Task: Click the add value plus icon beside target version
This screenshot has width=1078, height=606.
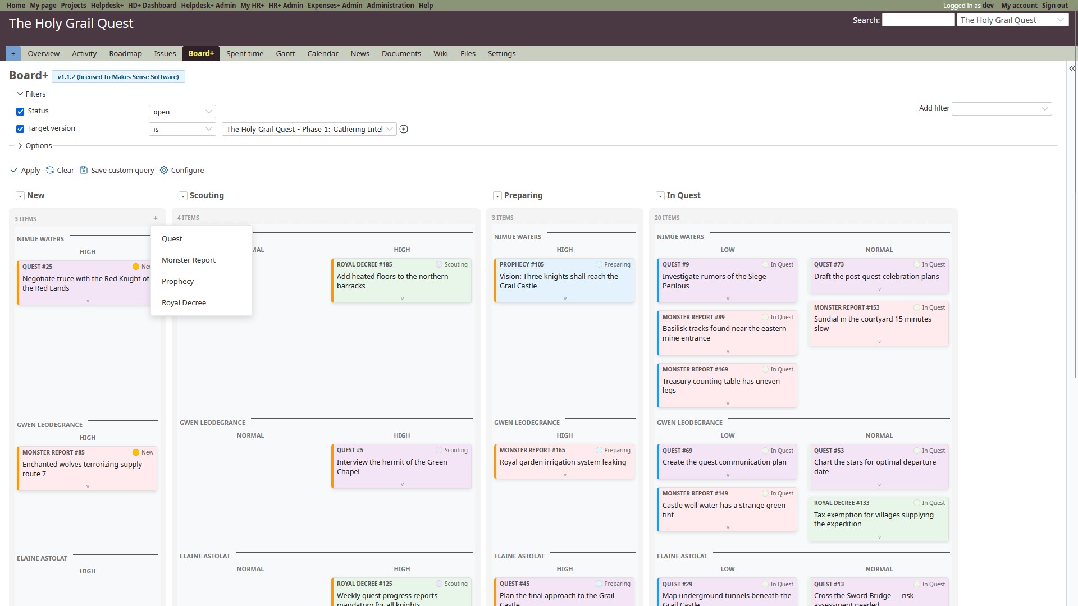Action: coord(404,130)
